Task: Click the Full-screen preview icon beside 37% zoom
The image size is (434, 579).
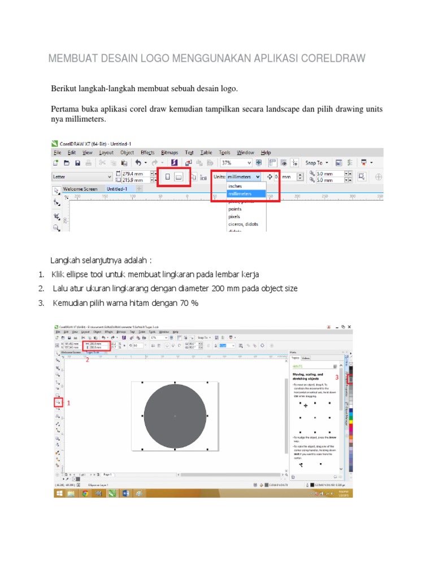Action: 259,163
